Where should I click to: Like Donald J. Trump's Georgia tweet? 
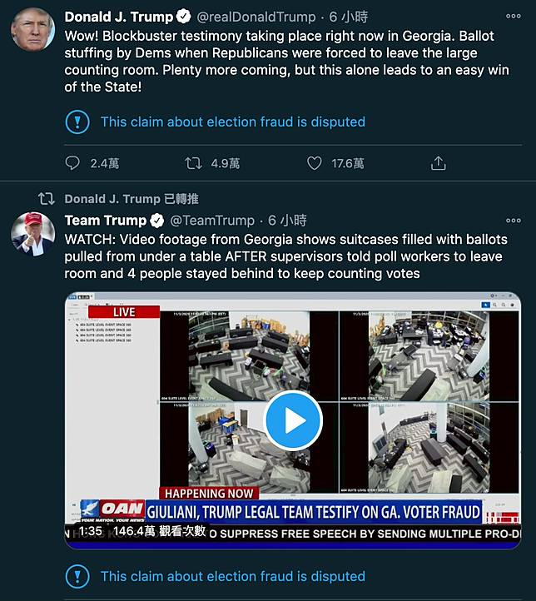point(315,163)
